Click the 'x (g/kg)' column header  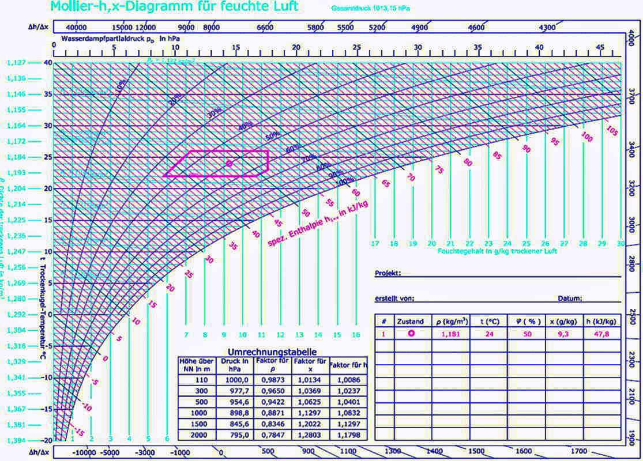(x=563, y=322)
